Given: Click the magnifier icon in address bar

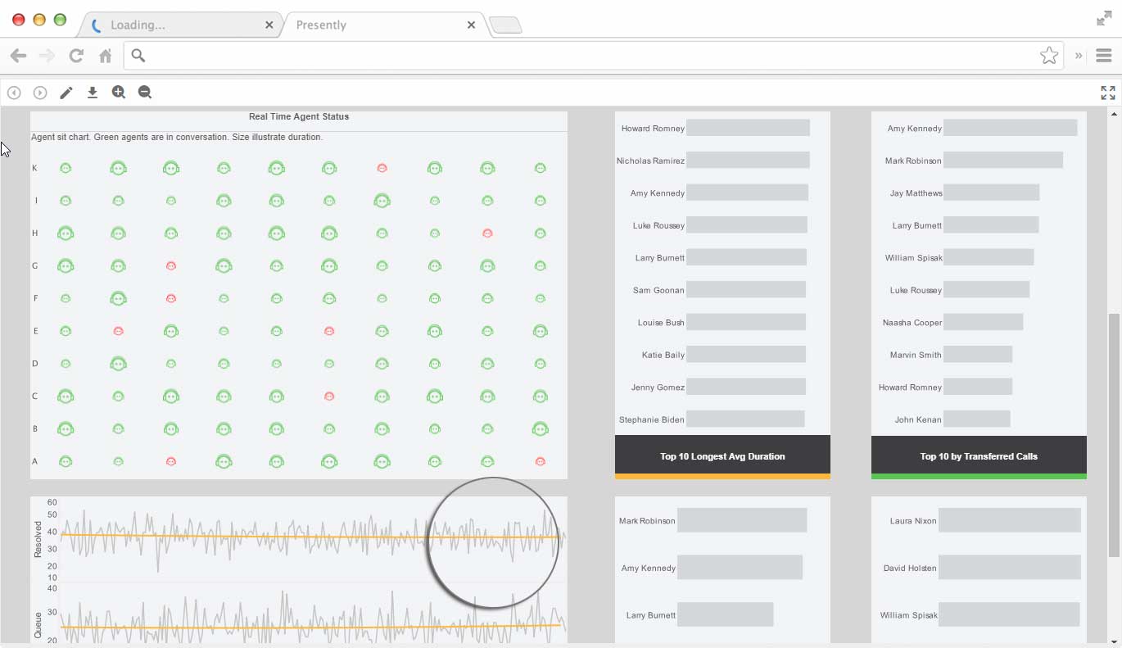Looking at the screenshot, I should pos(138,56).
